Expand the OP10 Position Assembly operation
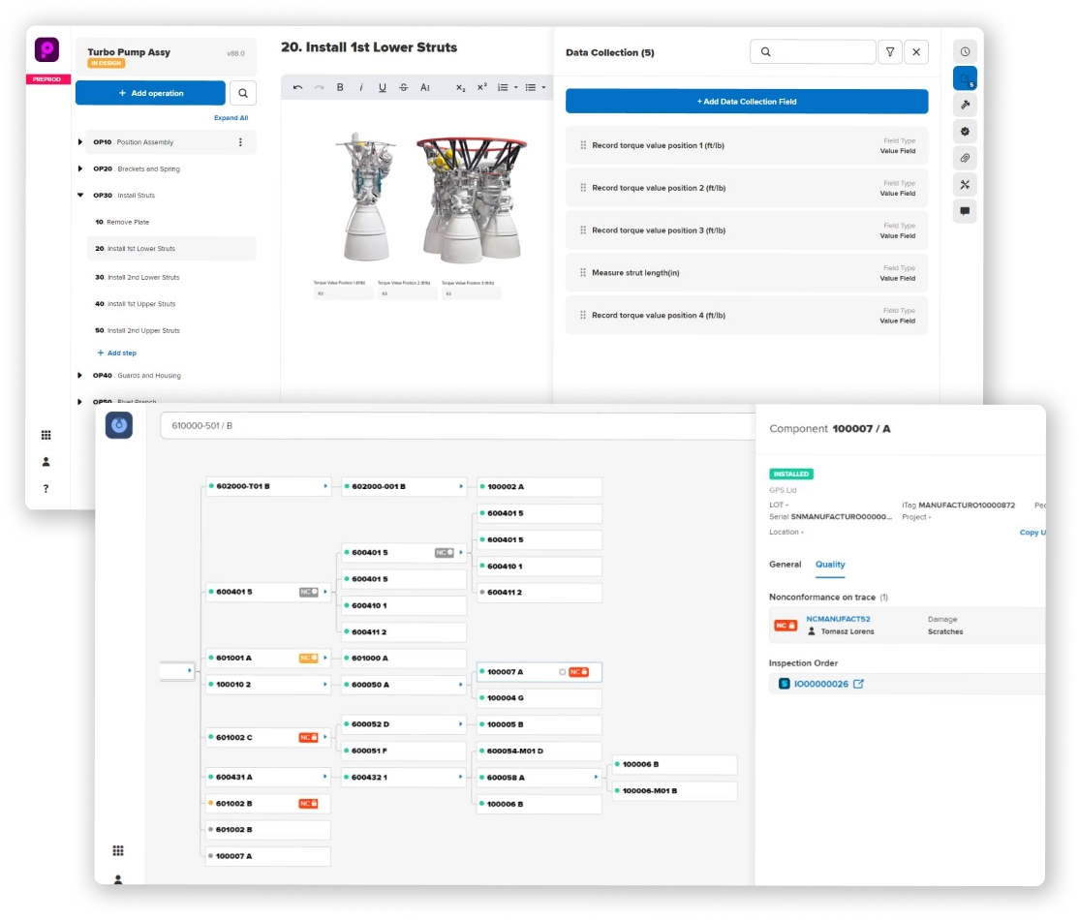The image size is (1079, 920). pyautogui.click(x=80, y=142)
